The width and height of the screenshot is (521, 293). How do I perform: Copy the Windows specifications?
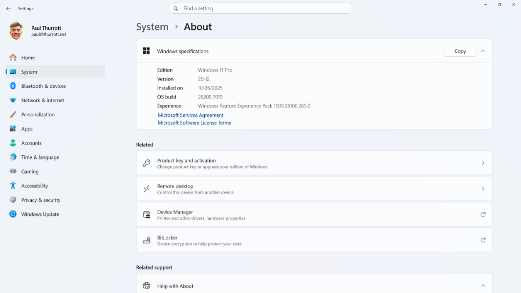[x=459, y=51]
